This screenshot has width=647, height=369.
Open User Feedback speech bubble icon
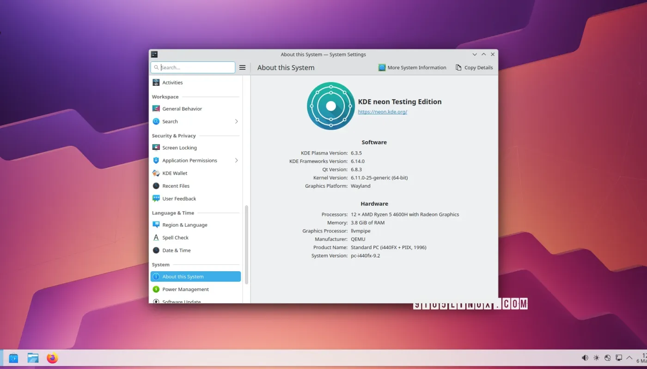pyautogui.click(x=156, y=199)
